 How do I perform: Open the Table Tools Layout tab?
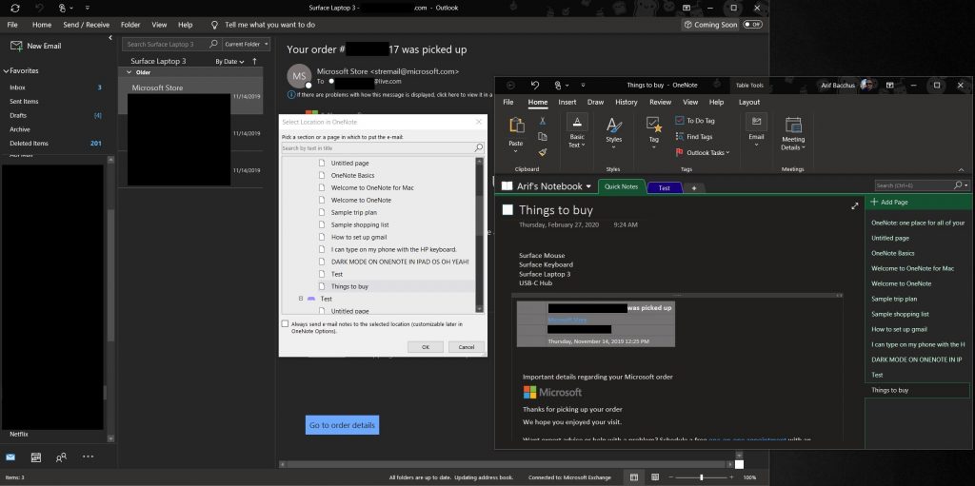748,102
